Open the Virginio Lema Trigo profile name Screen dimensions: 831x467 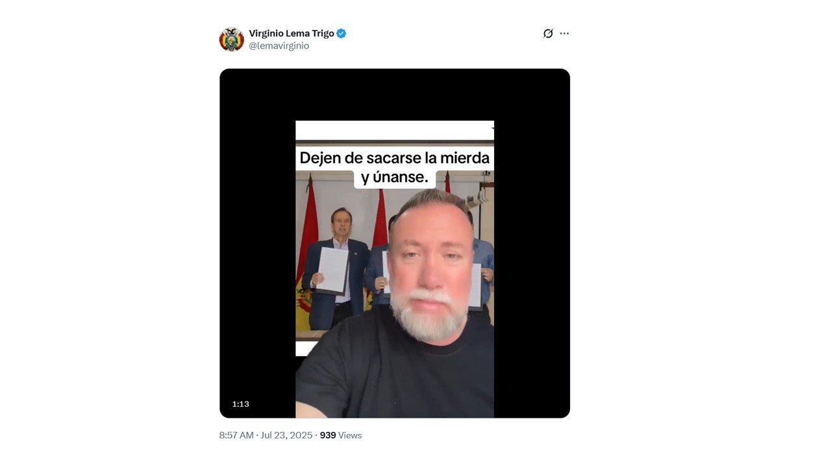point(291,33)
